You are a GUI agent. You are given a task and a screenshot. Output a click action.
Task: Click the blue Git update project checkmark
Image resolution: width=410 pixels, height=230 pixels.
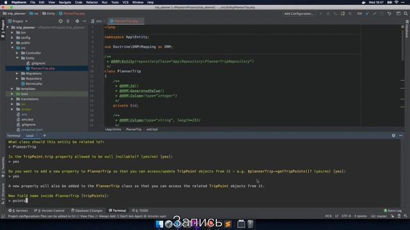pos(367,13)
